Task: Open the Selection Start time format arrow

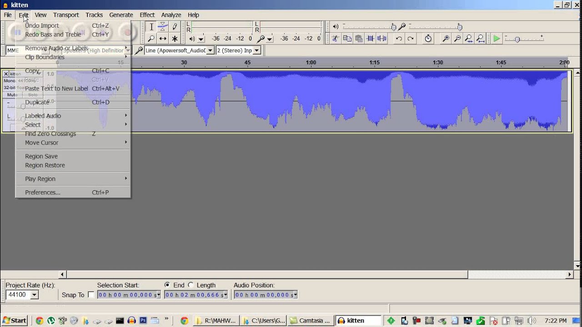Action: [x=158, y=295]
